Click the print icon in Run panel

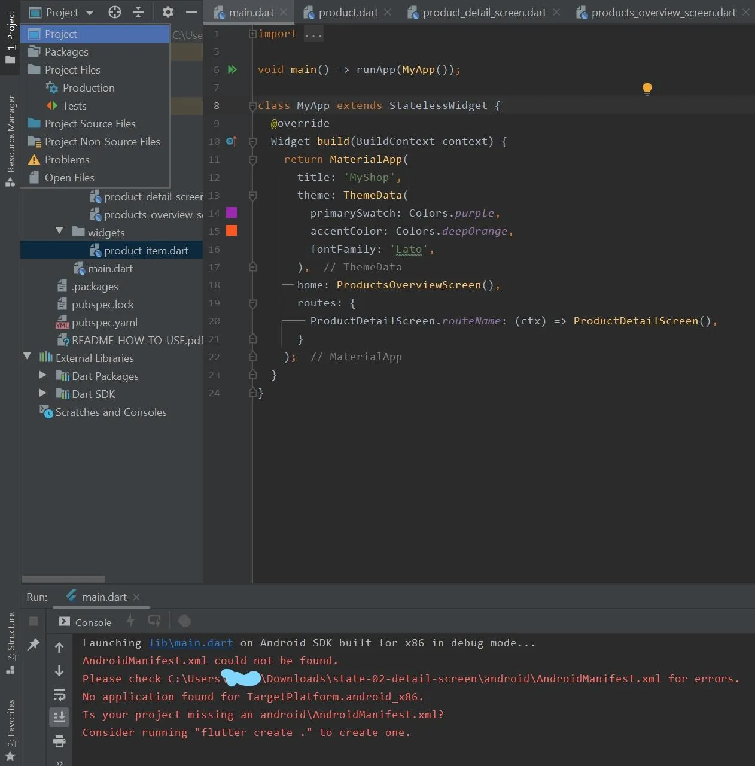(59, 741)
